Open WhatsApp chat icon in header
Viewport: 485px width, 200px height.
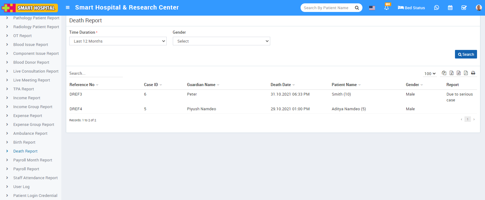(x=437, y=8)
